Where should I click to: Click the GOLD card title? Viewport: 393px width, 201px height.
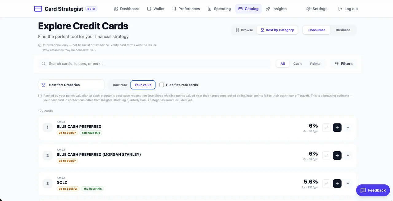[x=62, y=183]
